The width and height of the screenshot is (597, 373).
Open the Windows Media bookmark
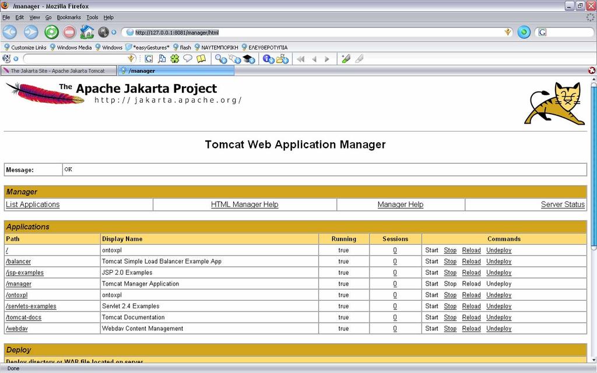pyautogui.click(x=71, y=47)
